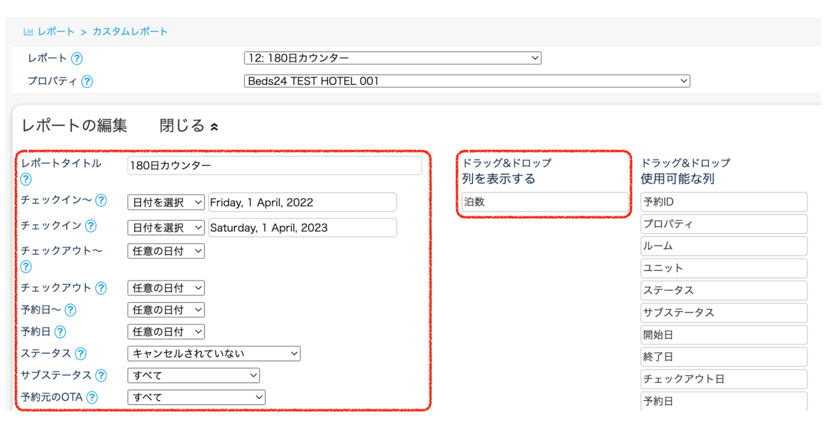Click カスタムレポート breadcrumb link
Image resolution: width=825 pixels, height=428 pixels.
point(130,32)
